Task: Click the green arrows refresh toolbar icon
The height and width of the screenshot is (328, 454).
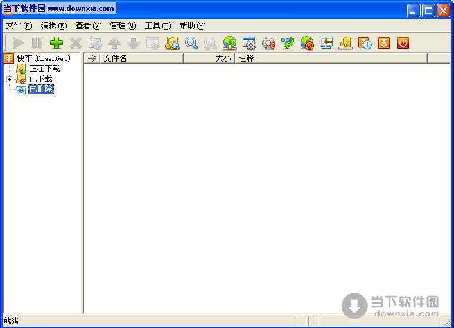Action: (x=288, y=43)
